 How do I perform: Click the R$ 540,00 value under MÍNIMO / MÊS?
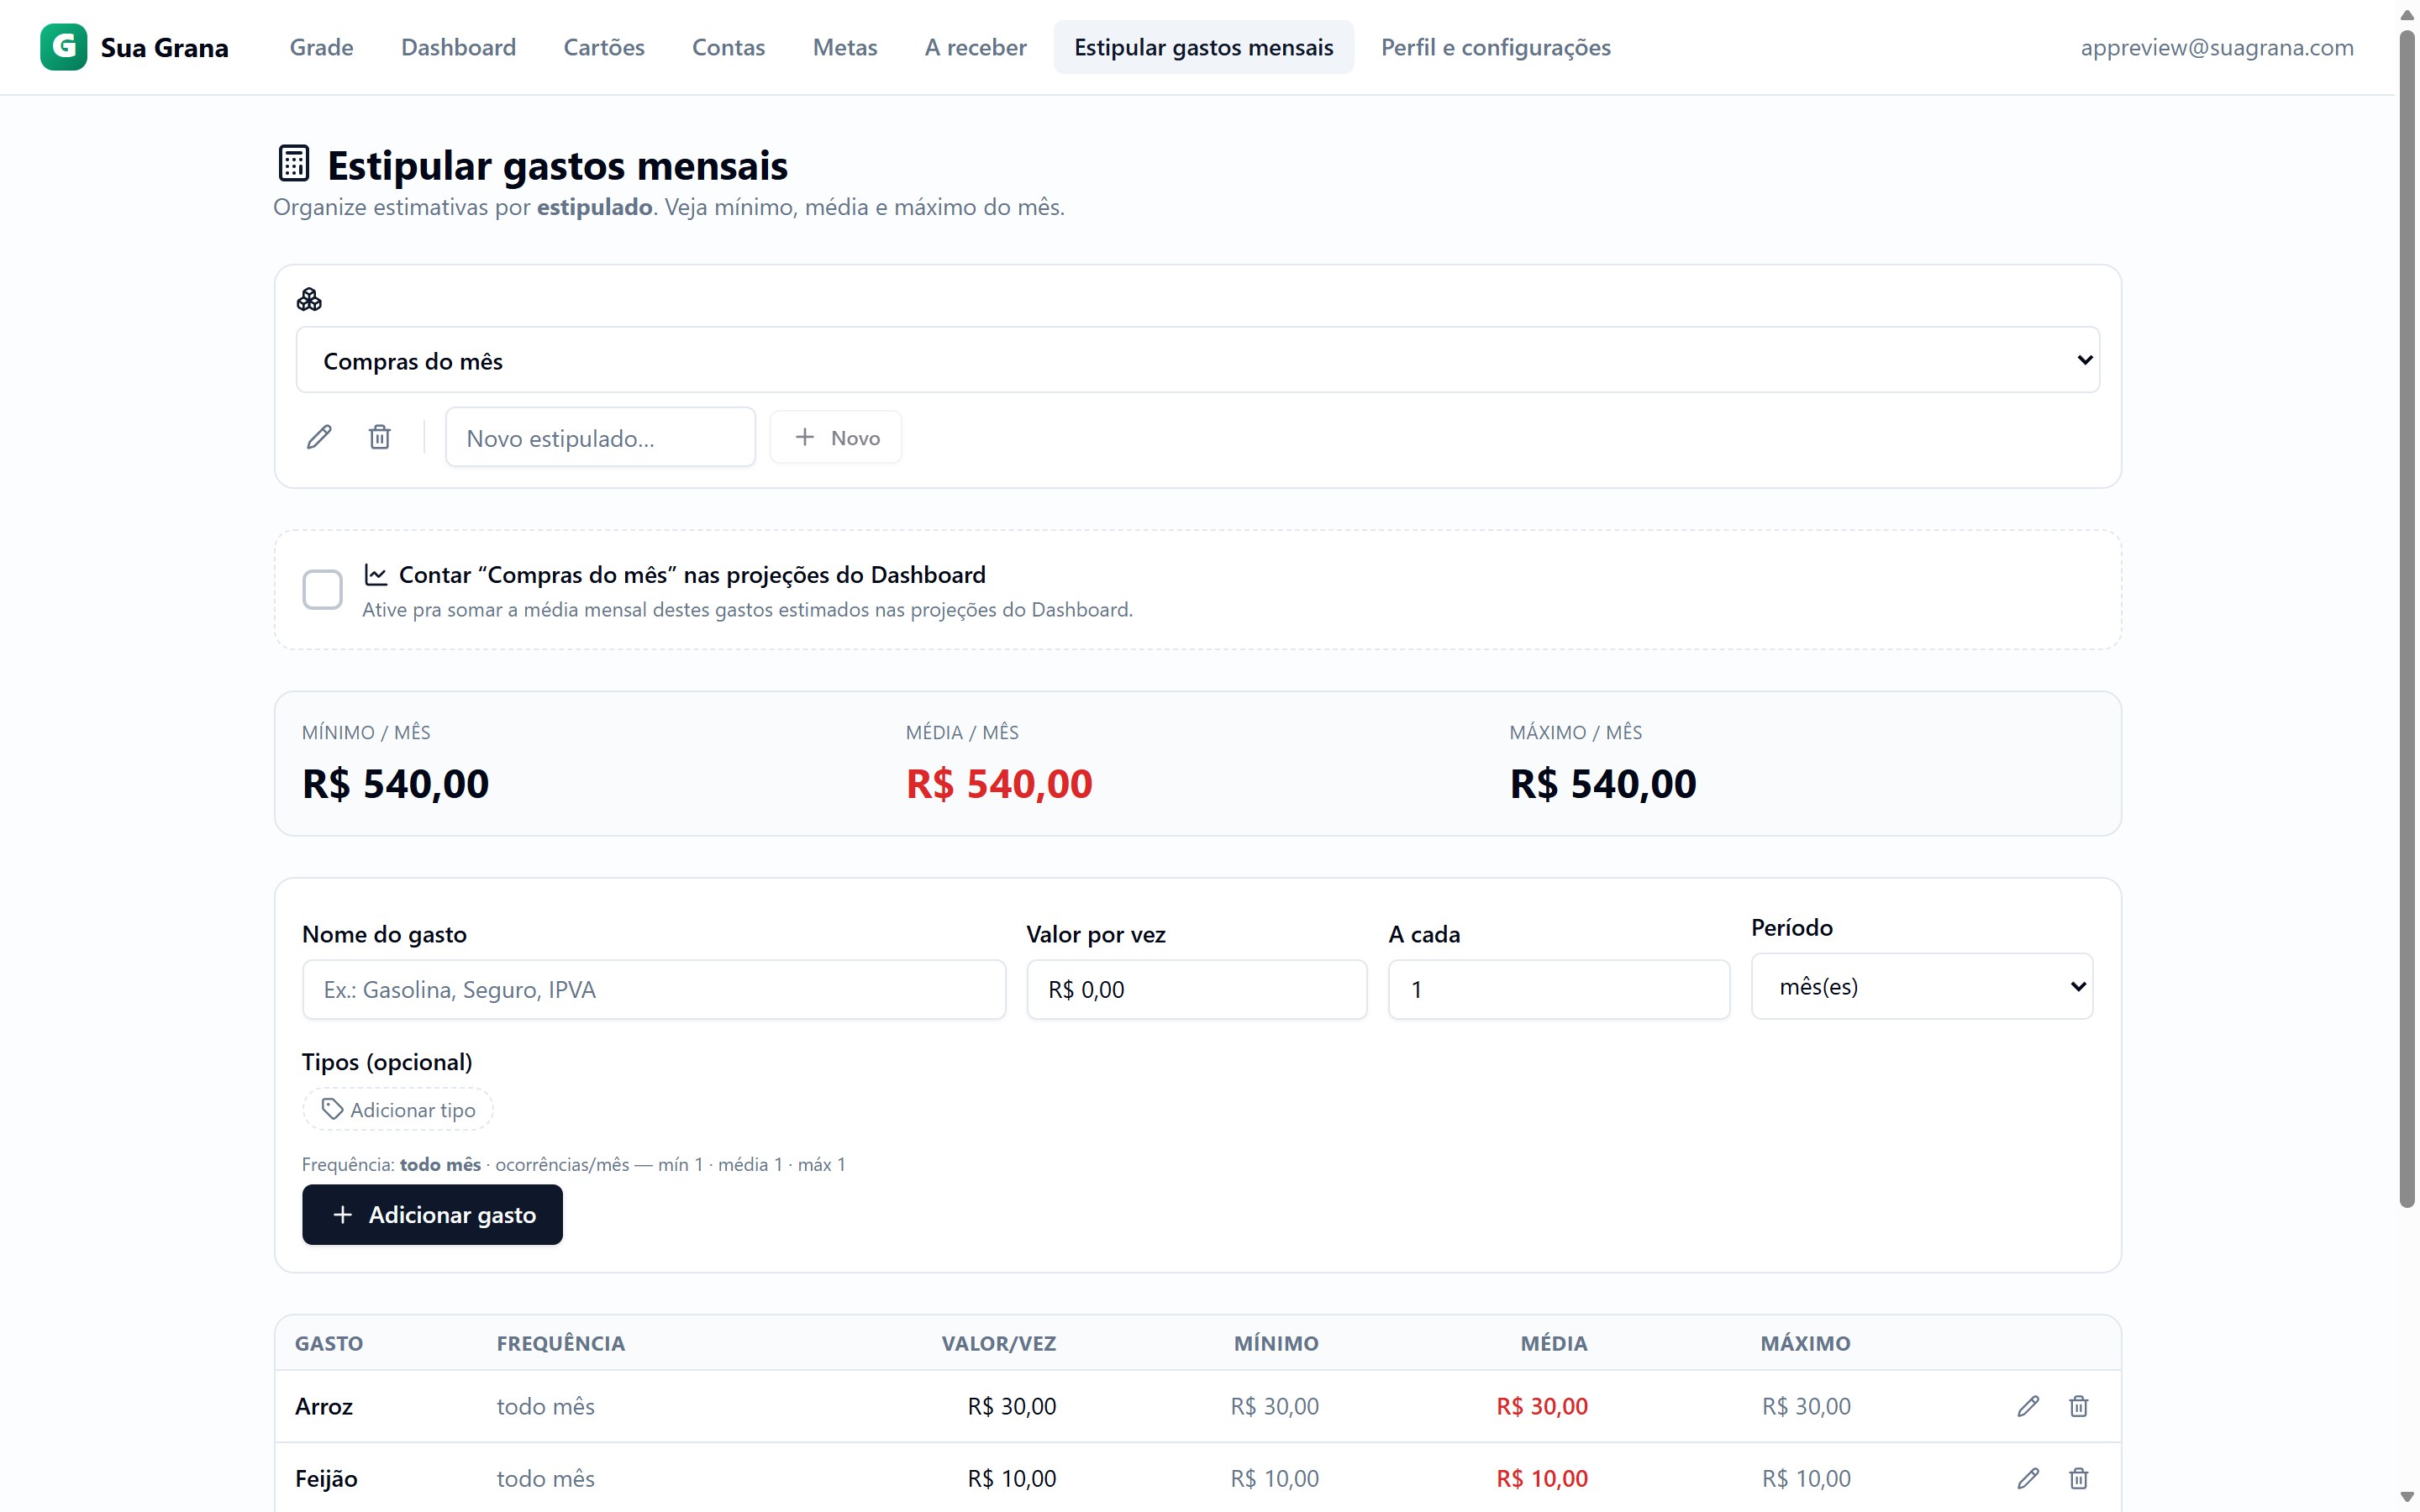pyautogui.click(x=395, y=783)
